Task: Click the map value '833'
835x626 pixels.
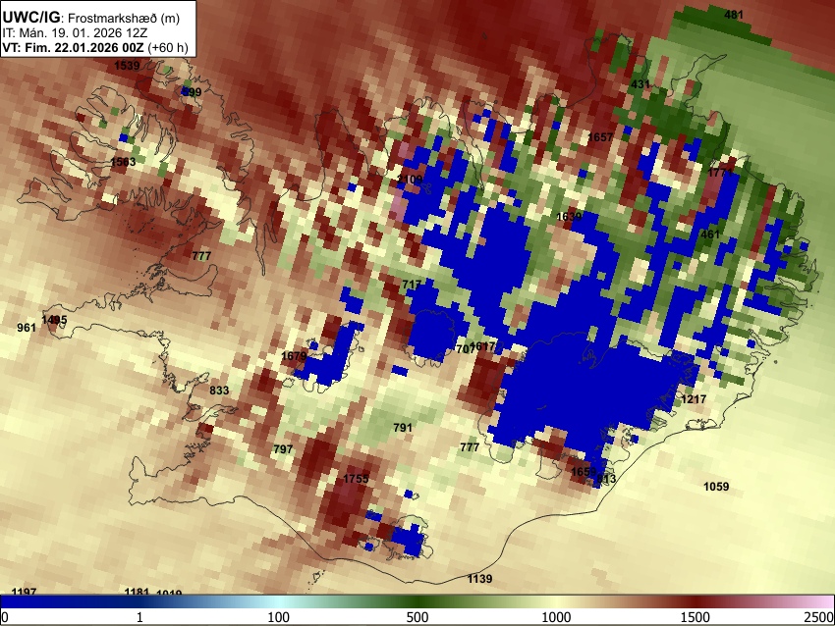Action: click(219, 391)
